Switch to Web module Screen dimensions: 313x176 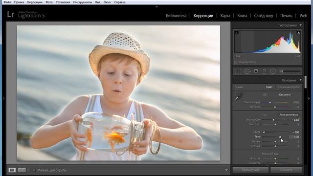[x=303, y=16]
